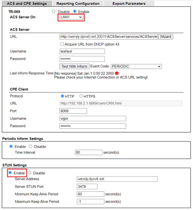Viewport: 193px width, 210px height.
Task: Launch the ACS URL Wizard
Action: click(x=166, y=37)
